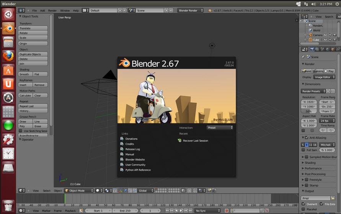Open Ubuntu Software Center in dock
The image size is (341, 214).
8,70
